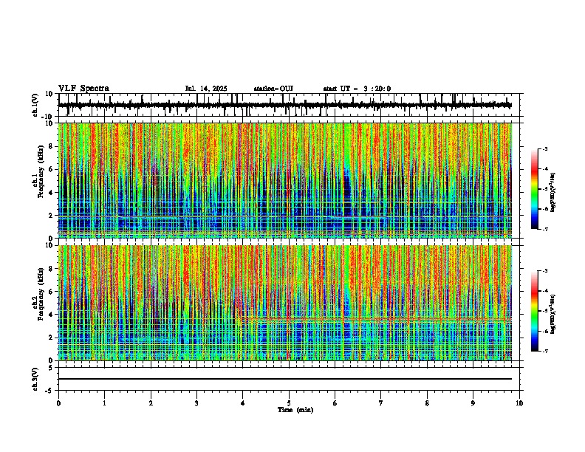Click time axis tick label "6"

click(335, 403)
